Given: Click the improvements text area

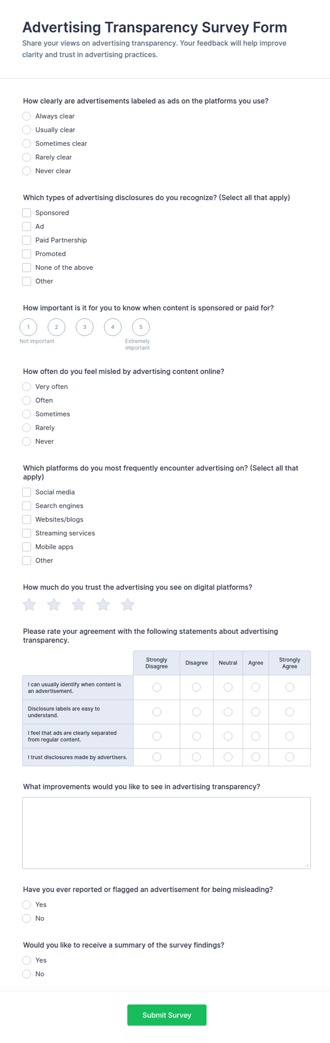Looking at the screenshot, I should pyautogui.click(x=166, y=833).
